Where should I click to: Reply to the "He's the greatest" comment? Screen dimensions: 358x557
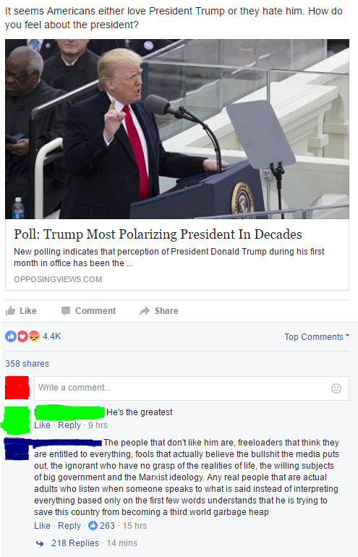[x=69, y=425]
